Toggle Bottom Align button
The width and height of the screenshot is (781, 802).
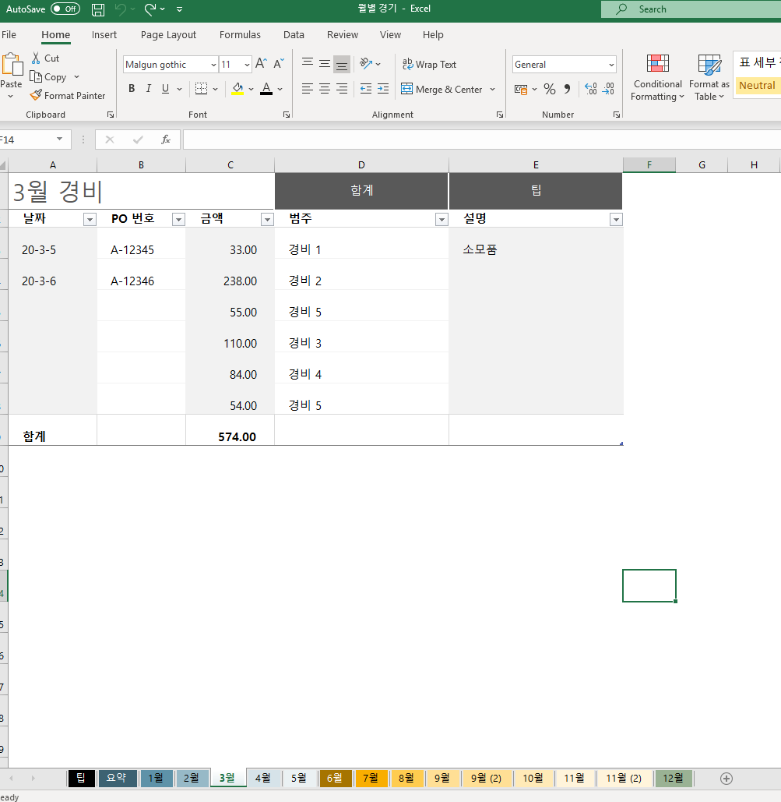click(x=342, y=64)
